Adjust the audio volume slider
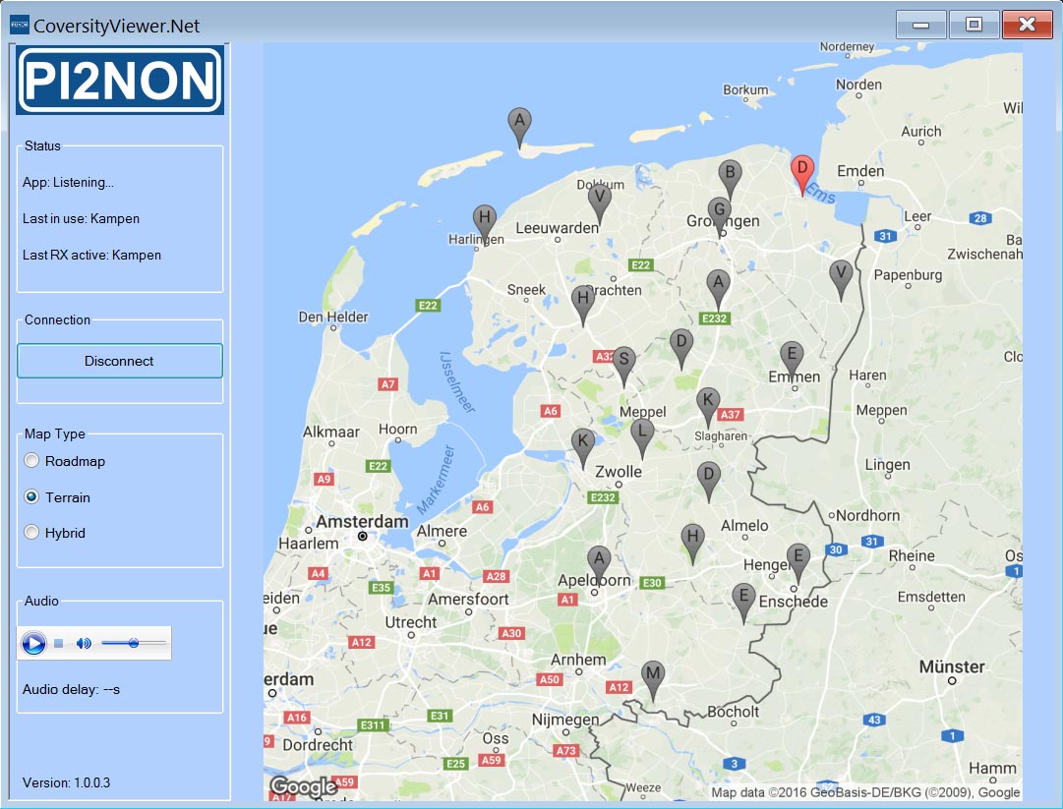Viewport: 1063px width, 809px height. [x=134, y=642]
